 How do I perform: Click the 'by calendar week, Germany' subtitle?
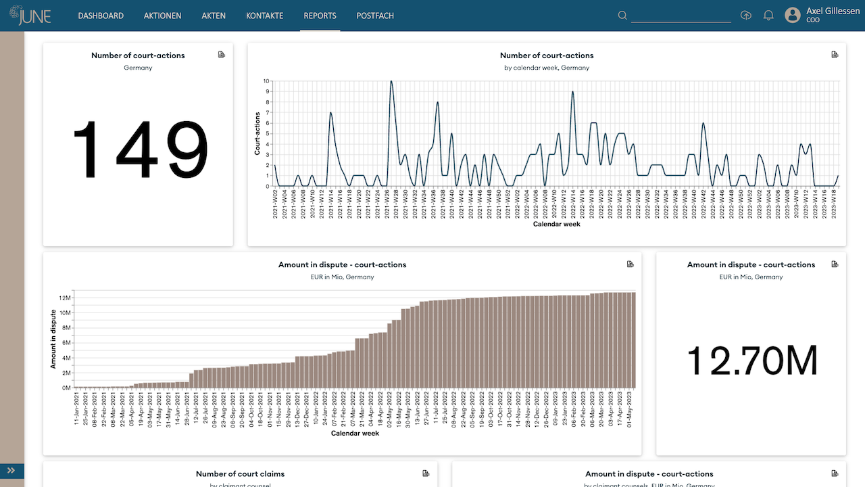pyautogui.click(x=547, y=68)
